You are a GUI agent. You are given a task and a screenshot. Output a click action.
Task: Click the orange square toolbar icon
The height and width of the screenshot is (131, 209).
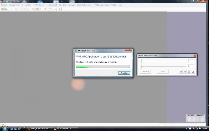[x=37, y=9]
